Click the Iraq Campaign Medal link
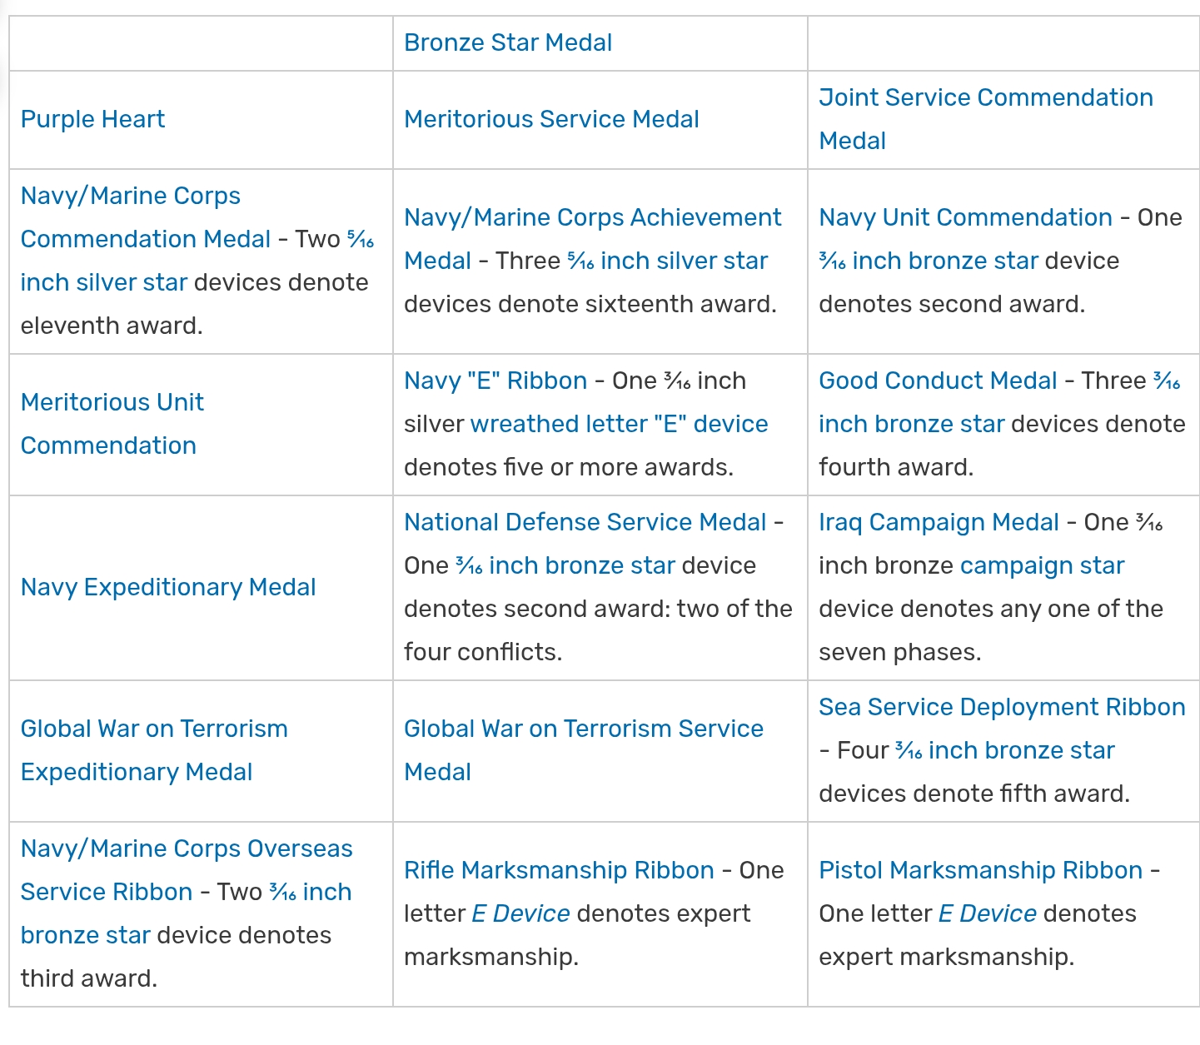Screen dimensions: 1200x1045 pyautogui.click(x=939, y=522)
